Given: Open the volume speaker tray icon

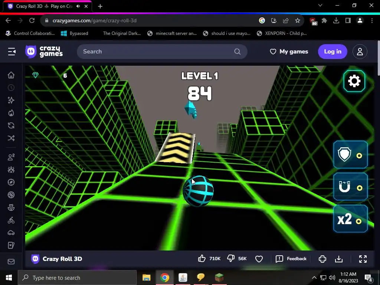Looking at the screenshot, I should pos(332,278).
